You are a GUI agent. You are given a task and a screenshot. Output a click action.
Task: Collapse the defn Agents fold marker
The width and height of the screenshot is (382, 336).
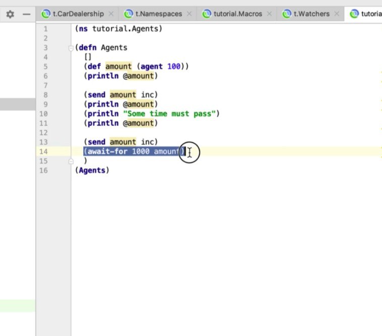tap(71, 48)
